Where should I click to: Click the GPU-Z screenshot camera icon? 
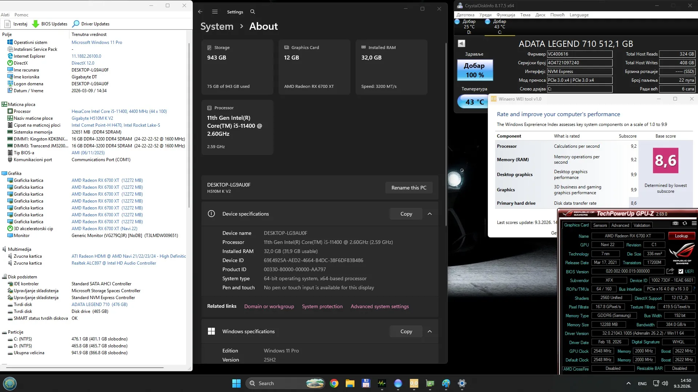tap(675, 224)
